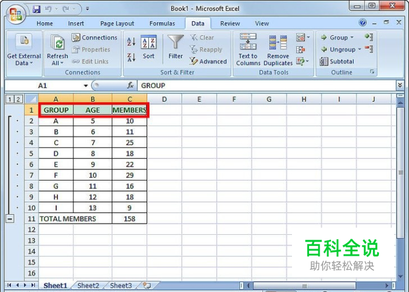Open the Name Box dropdown

tap(86, 86)
